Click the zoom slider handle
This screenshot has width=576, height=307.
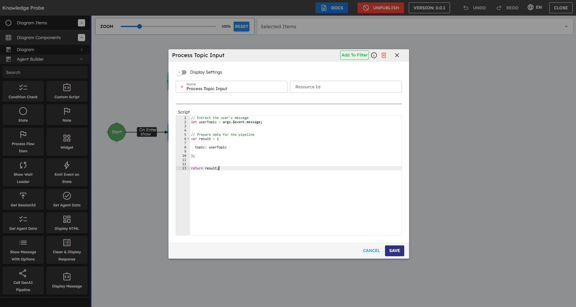tap(140, 26)
